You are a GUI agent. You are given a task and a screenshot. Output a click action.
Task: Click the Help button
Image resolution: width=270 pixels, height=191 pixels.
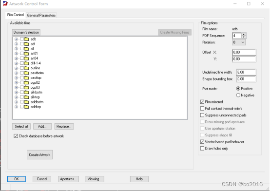coord(139,179)
